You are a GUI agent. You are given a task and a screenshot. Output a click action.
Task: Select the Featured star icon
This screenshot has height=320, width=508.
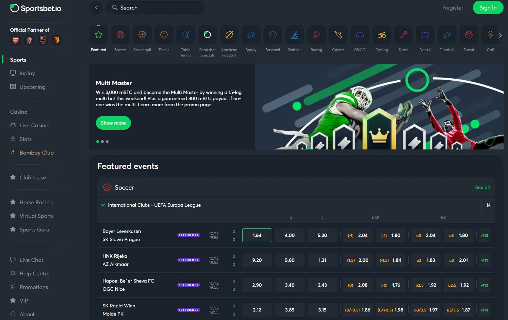[98, 35]
